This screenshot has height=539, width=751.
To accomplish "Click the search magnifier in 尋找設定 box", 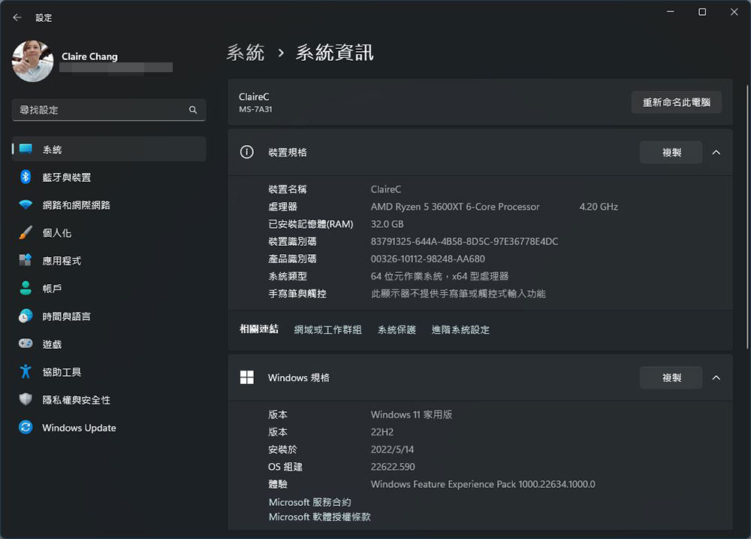I will (193, 110).
